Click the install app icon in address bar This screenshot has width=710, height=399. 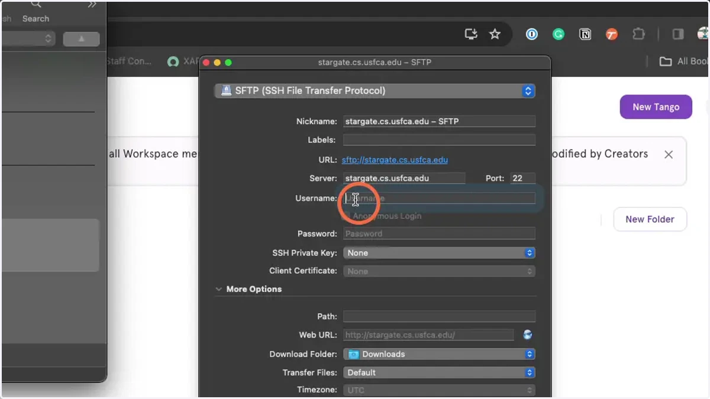(471, 34)
